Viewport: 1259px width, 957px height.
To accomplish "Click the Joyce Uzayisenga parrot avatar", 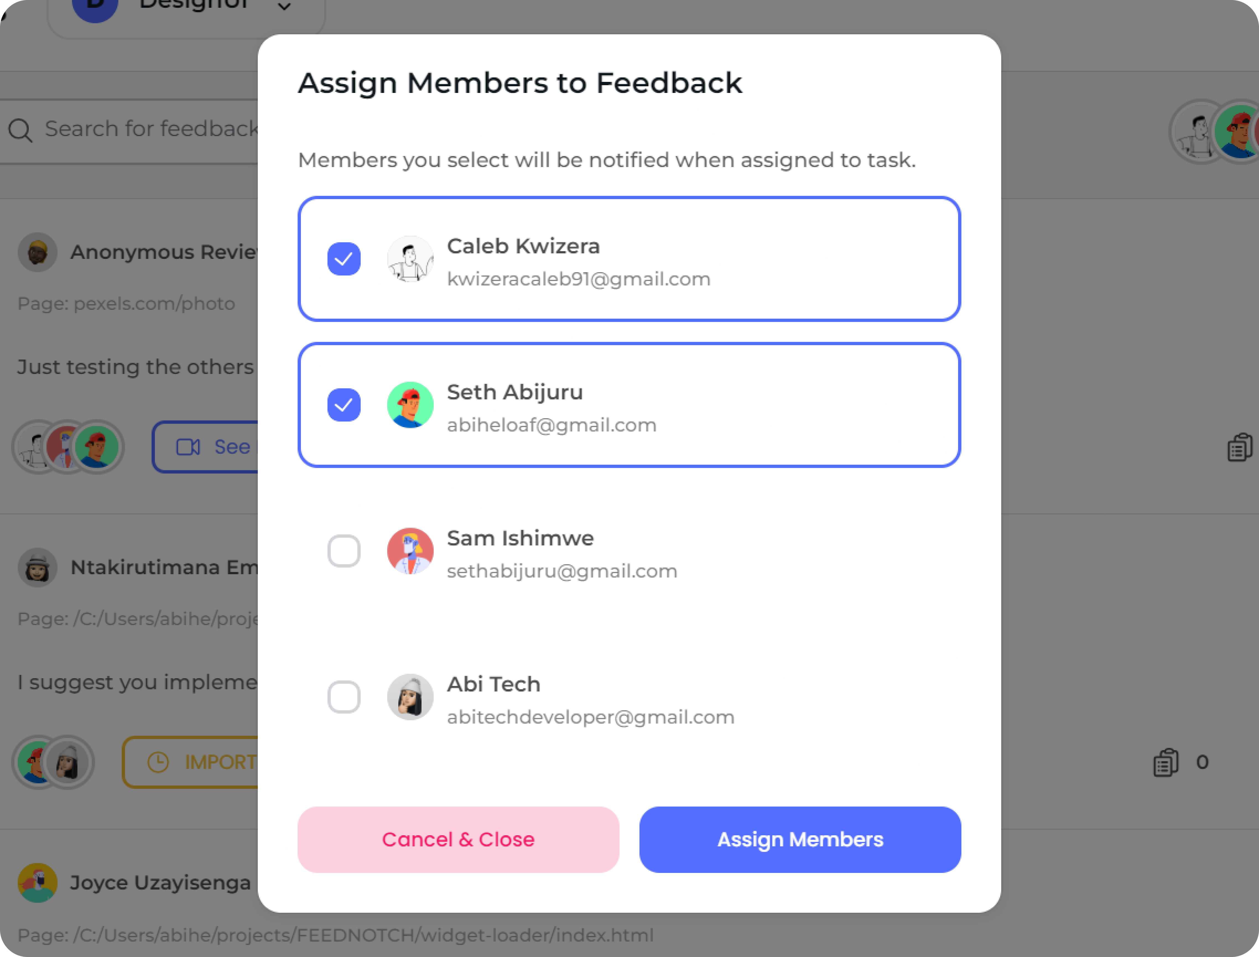I will (38, 882).
